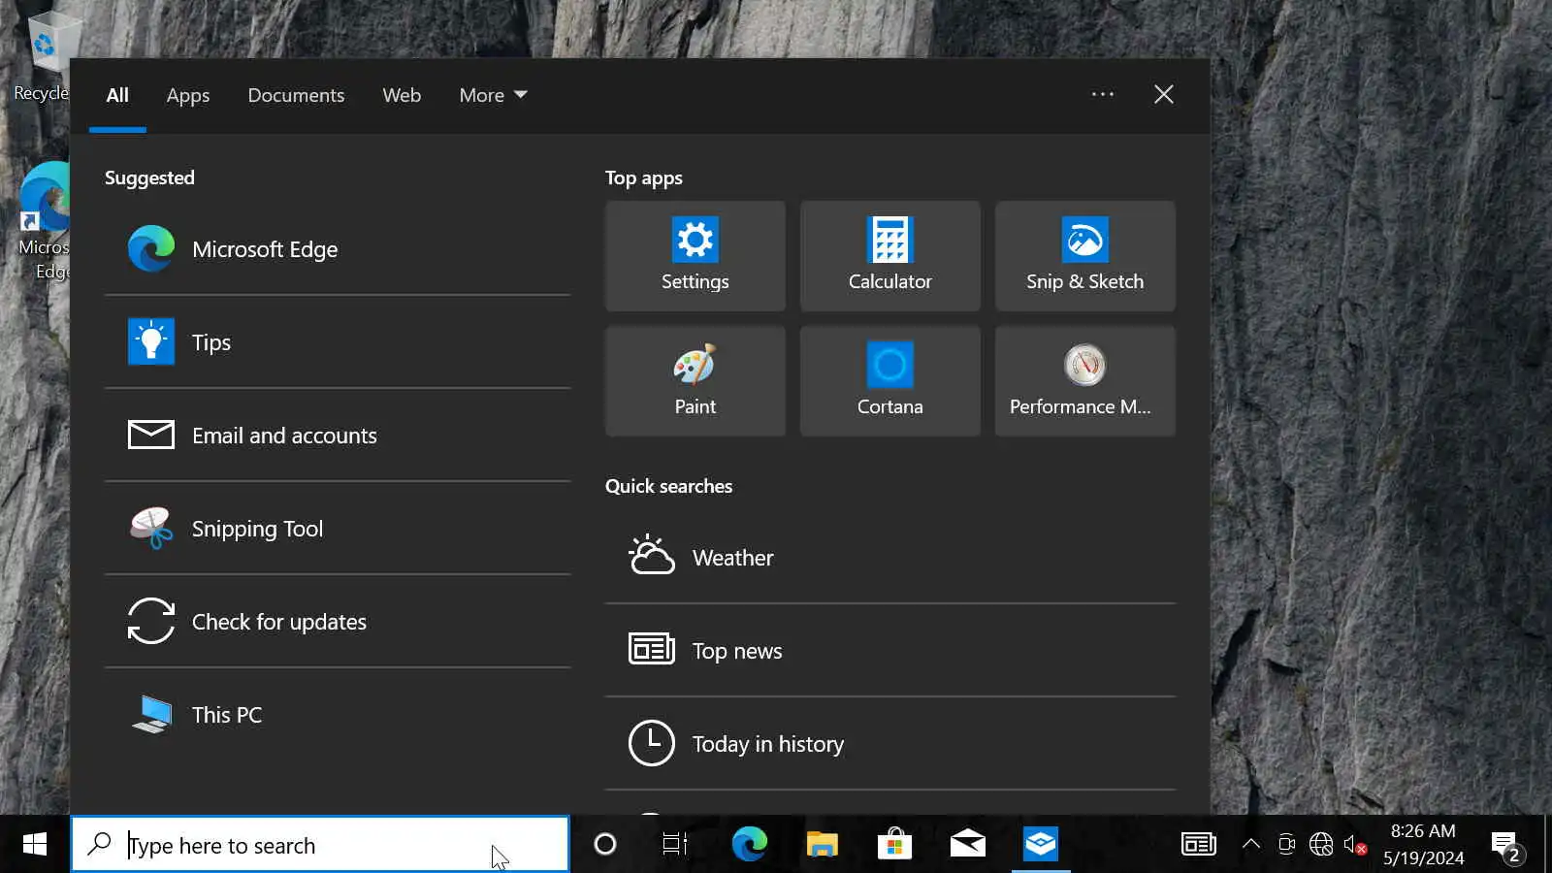The image size is (1552, 873).
Task: Open the network globe tray icon
Action: pos(1321,845)
